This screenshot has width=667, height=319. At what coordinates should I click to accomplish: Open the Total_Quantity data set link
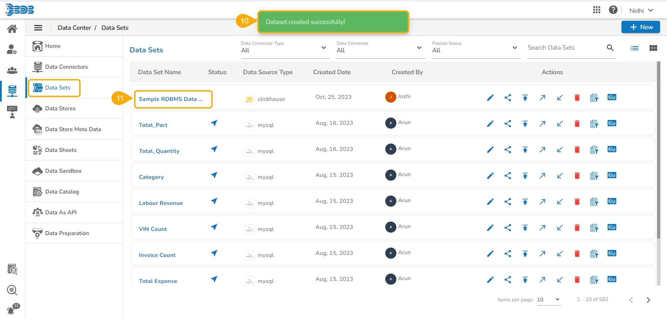point(159,151)
